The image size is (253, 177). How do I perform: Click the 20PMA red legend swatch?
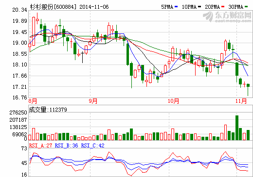223,7
